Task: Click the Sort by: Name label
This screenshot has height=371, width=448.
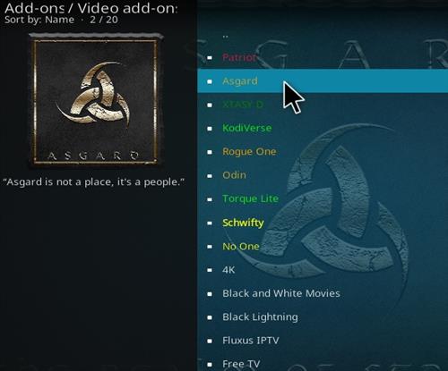Action: coord(39,20)
